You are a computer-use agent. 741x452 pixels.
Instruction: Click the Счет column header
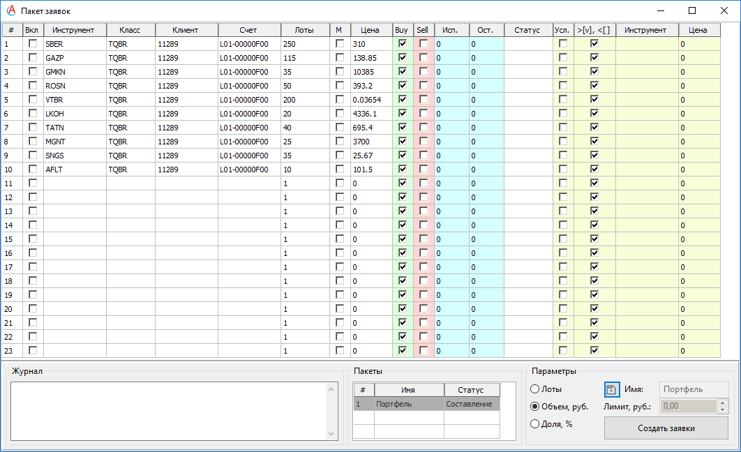click(249, 30)
